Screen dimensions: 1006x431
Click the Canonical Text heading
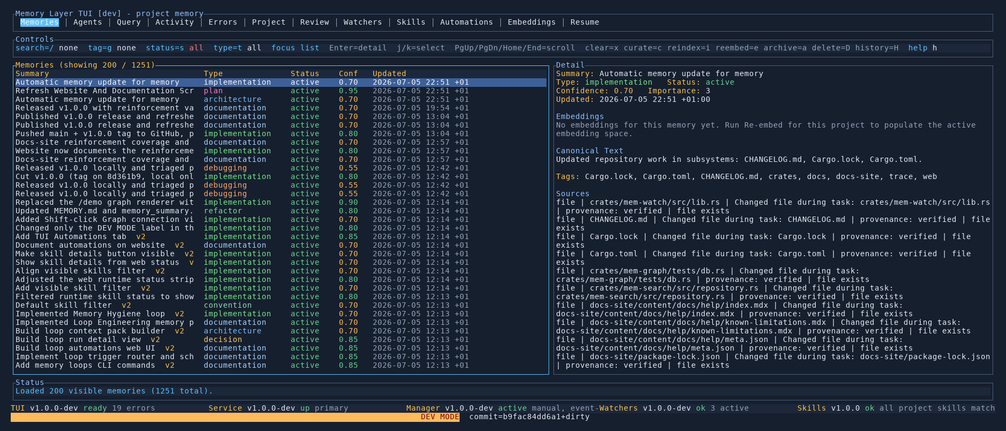click(589, 151)
